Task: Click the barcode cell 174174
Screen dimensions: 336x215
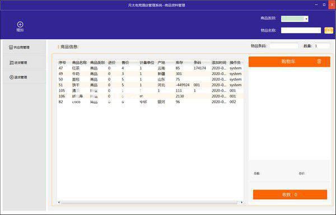Action: click(x=200, y=68)
